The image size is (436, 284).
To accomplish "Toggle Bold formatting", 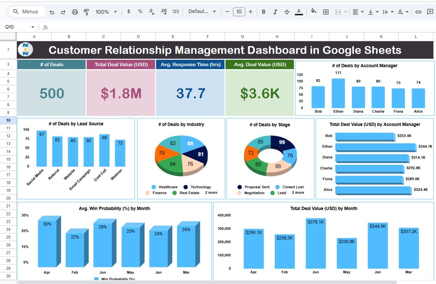I will pos(264,12).
